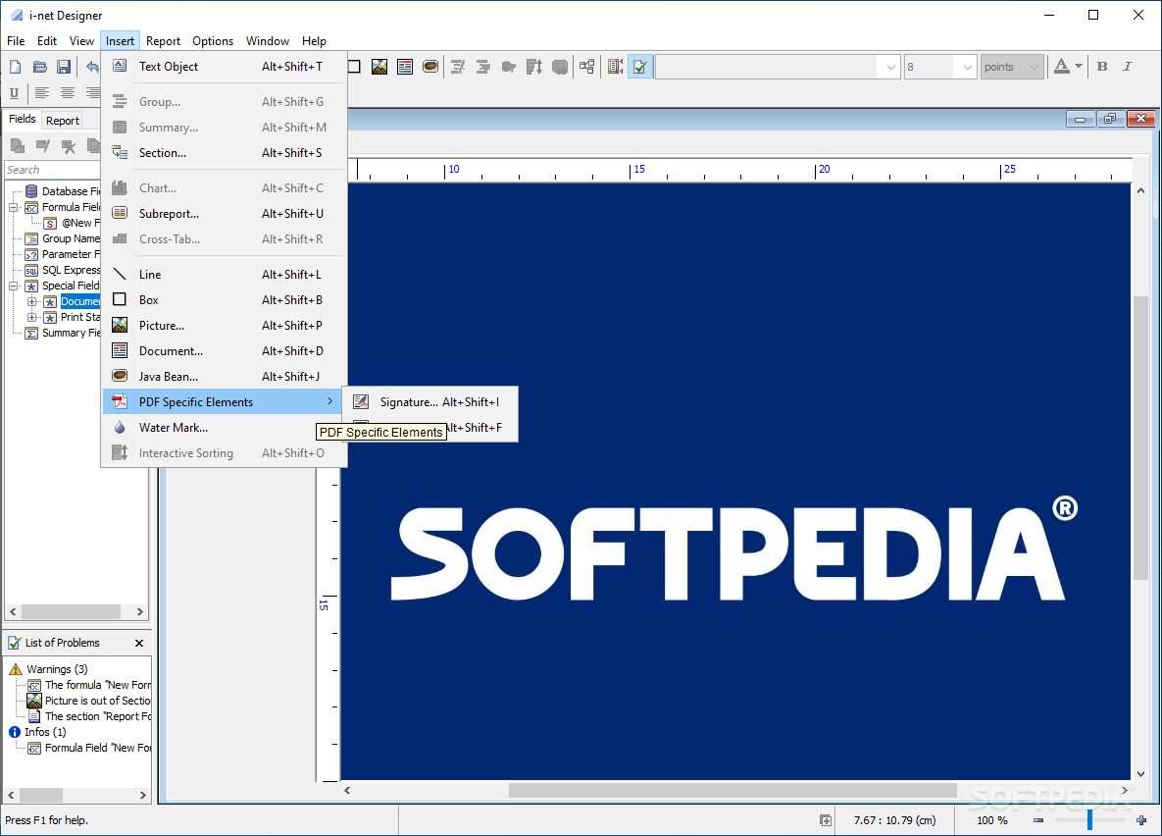Toggle the green-checkmark List of Problems icon
This screenshot has height=836, width=1162.
pyautogui.click(x=640, y=67)
